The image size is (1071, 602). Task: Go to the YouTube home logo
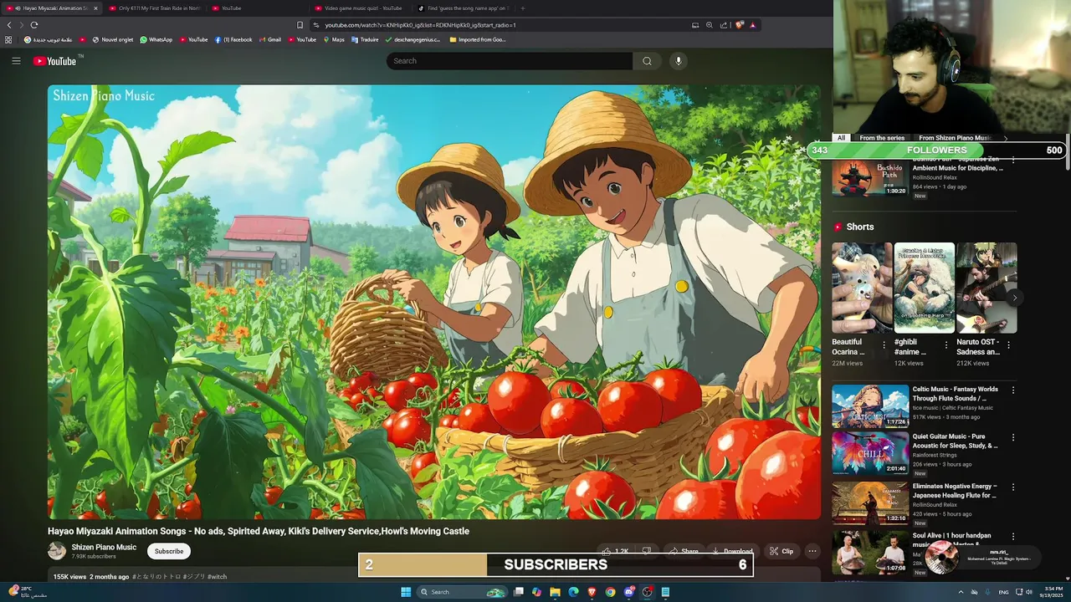pyautogui.click(x=55, y=61)
